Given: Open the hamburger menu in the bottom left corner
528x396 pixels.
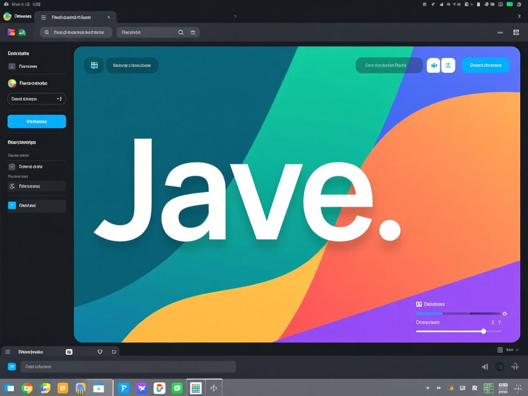Looking at the screenshot, I should (7, 352).
